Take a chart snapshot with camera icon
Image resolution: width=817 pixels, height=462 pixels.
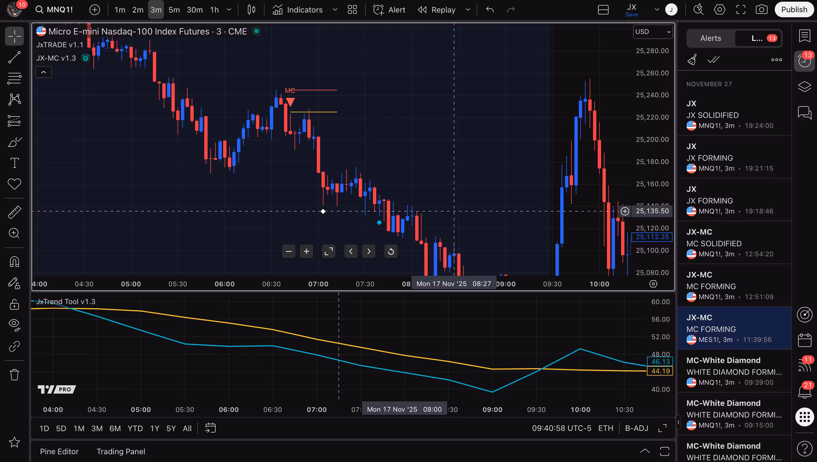[x=761, y=9]
